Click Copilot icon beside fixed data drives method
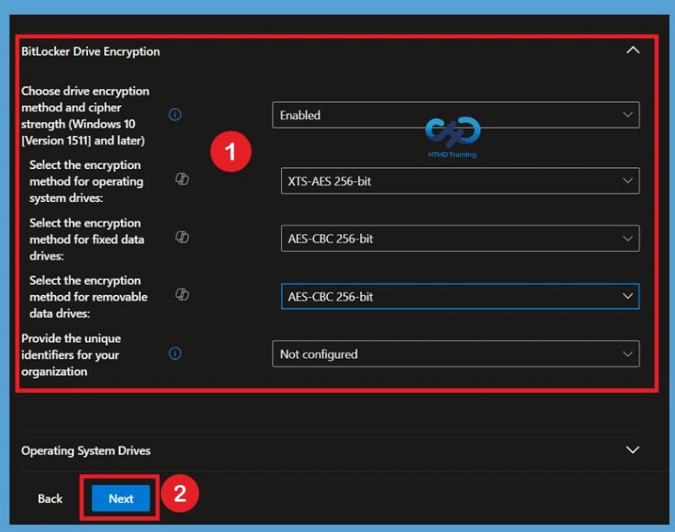This screenshot has width=675, height=532. 182,237
